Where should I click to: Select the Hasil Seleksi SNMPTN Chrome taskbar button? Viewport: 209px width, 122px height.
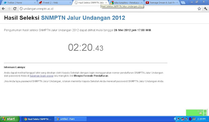tap(38, 119)
